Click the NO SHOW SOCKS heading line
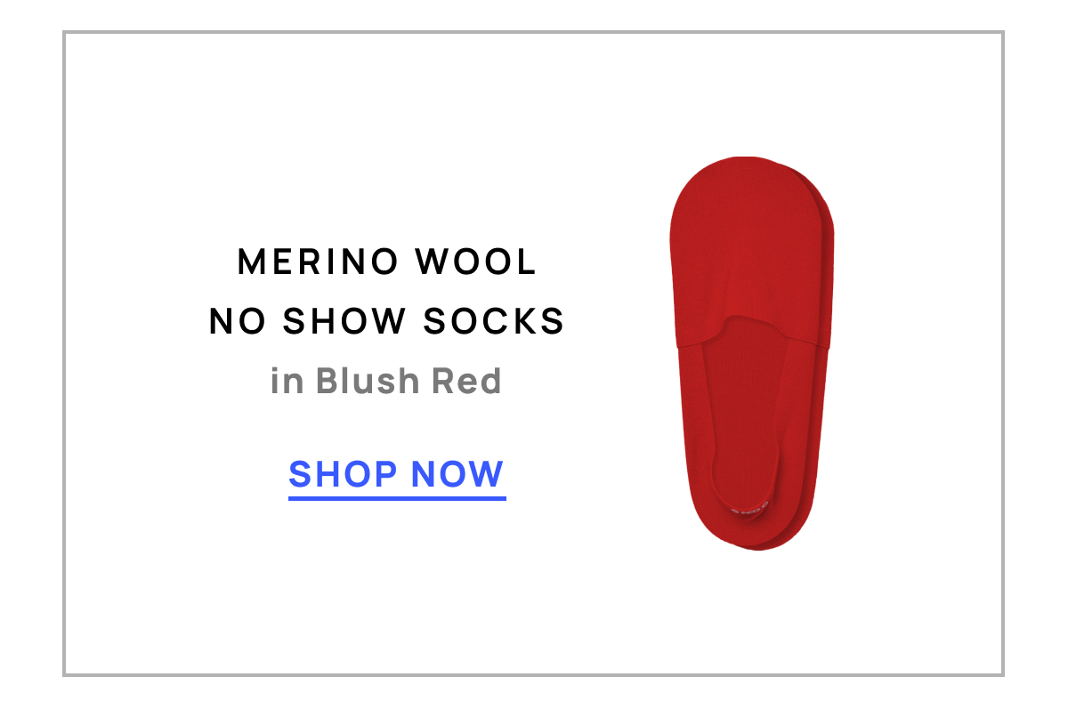1068x709 pixels. tap(387, 321)
